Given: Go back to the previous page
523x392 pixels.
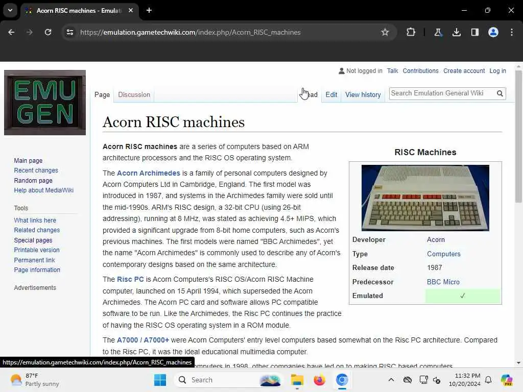Looking at the screenshot, I should 11,32.
